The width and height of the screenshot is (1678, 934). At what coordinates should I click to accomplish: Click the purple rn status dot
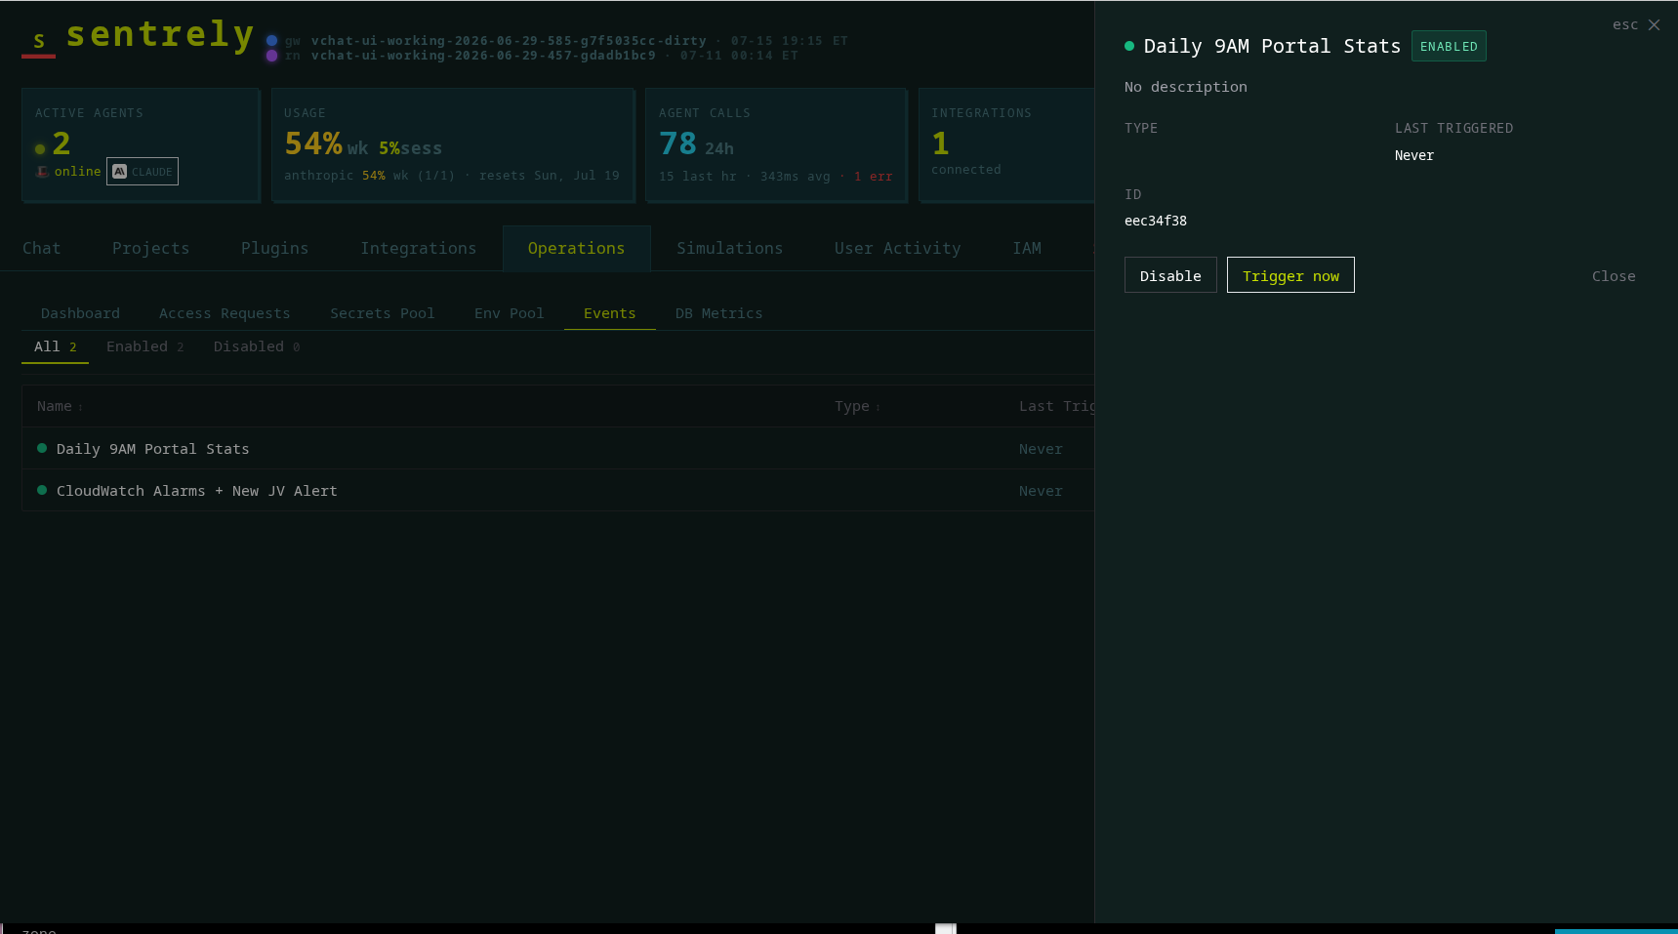[x=272, y=56]
